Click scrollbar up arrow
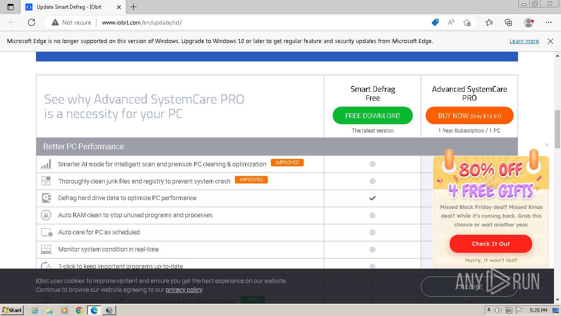This screenshot has height=316, width=561. tap(557, 56)
